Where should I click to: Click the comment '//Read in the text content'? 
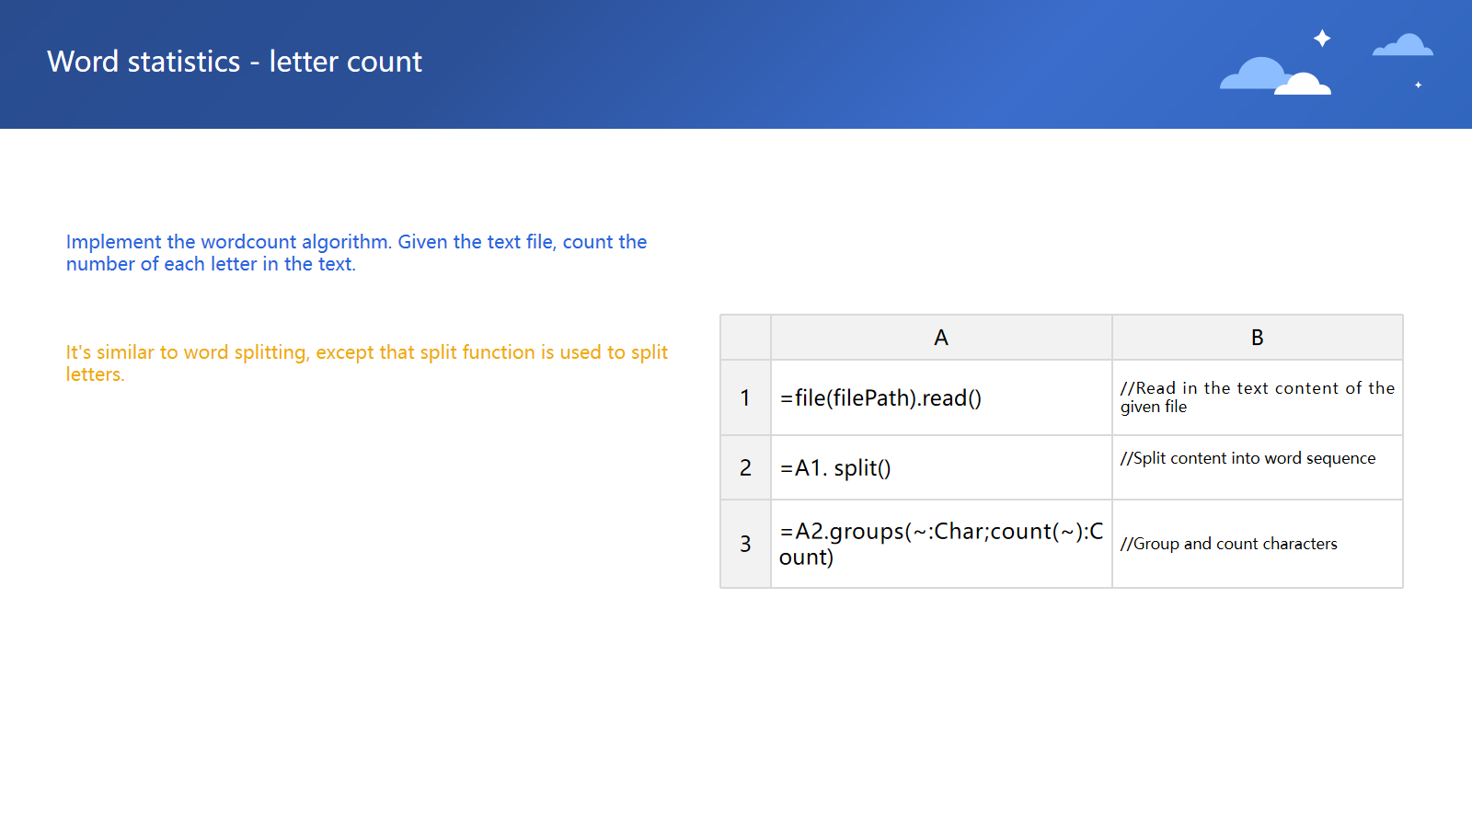point(1257,397)
